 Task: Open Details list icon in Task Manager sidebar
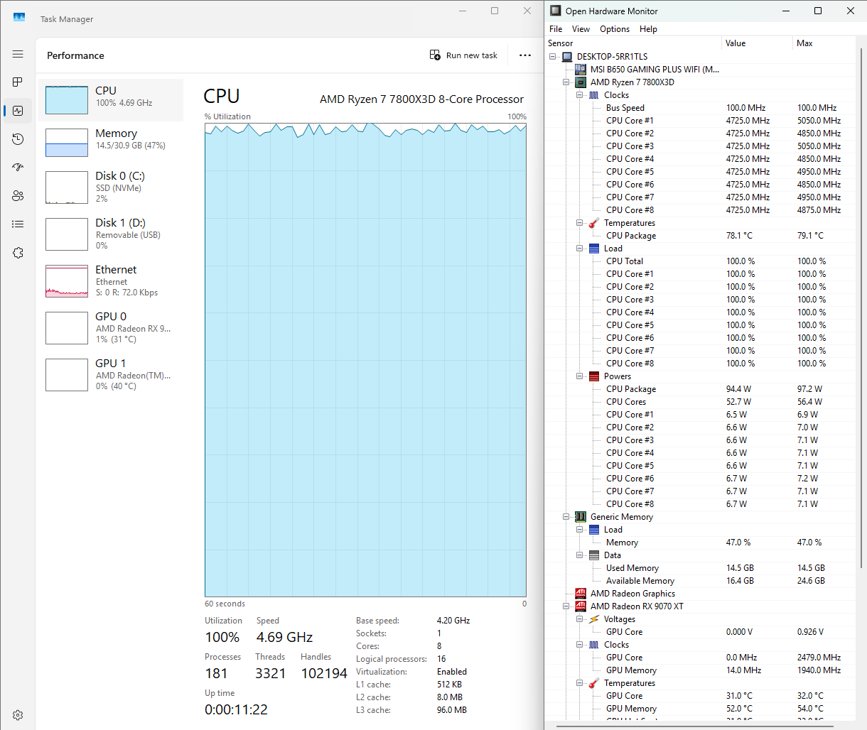click(x=18, y=224)
